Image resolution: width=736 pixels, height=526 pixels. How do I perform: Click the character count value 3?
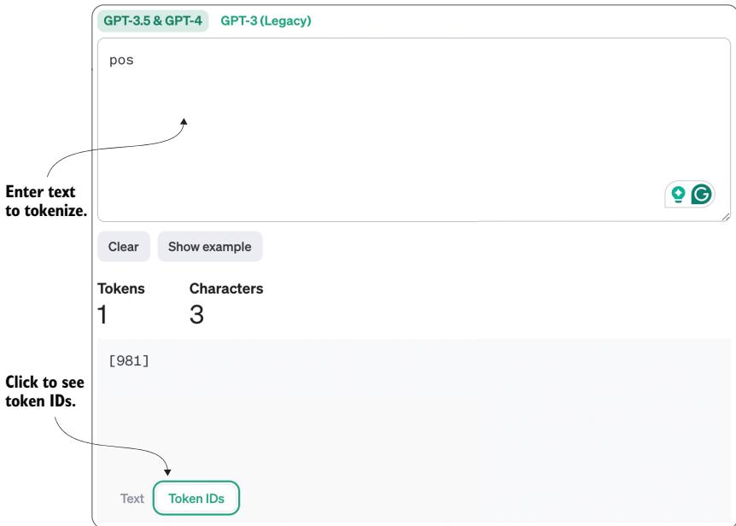[197, 317]
